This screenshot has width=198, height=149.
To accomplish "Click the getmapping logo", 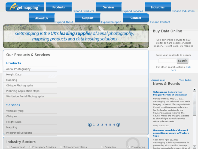I will click(25, 7).
